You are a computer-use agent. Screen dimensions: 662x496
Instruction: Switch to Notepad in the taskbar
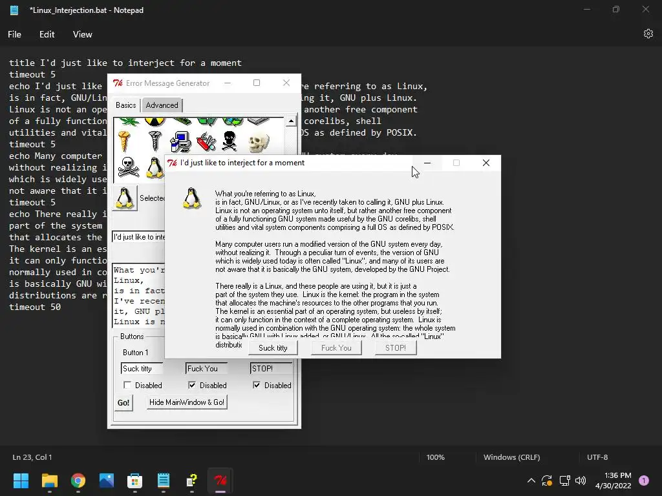point(164,480)
